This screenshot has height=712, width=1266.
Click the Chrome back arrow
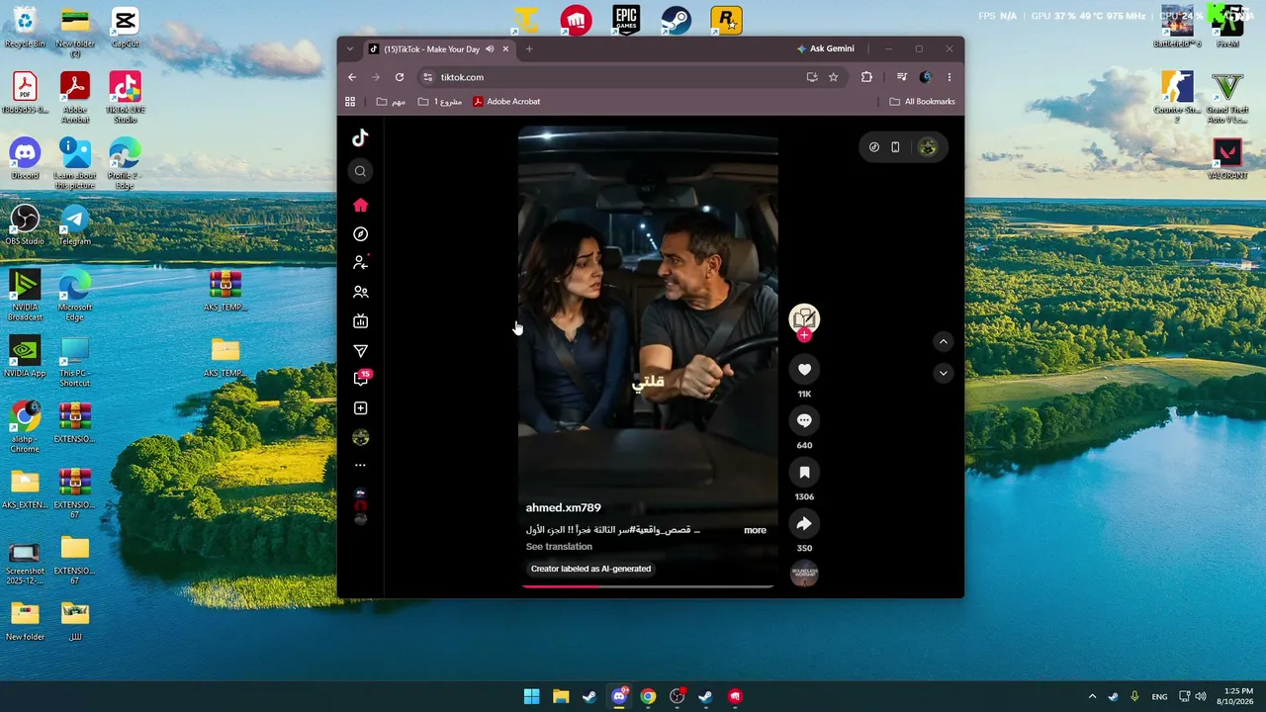click(352, 77)
